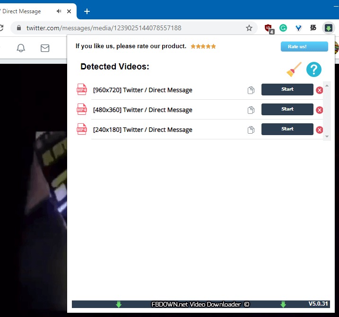Click the MP4 icon for 960x720 video
339x317 pixels.
(x=82, y=89)
